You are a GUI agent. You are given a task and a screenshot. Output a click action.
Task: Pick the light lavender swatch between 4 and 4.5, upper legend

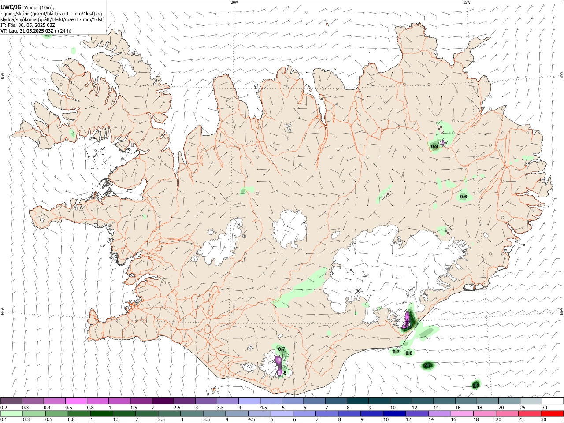249,401
